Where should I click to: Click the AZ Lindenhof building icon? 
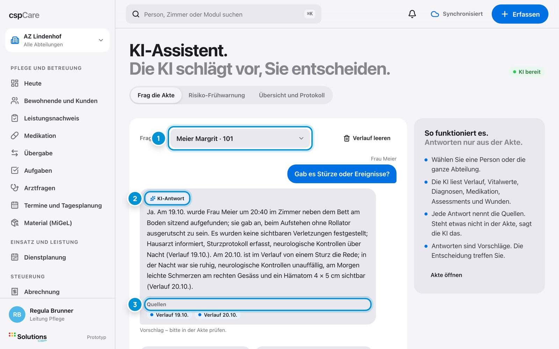tap(15, 40)
